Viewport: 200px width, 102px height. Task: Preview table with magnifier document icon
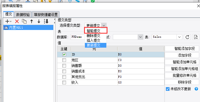coord(196,37)
